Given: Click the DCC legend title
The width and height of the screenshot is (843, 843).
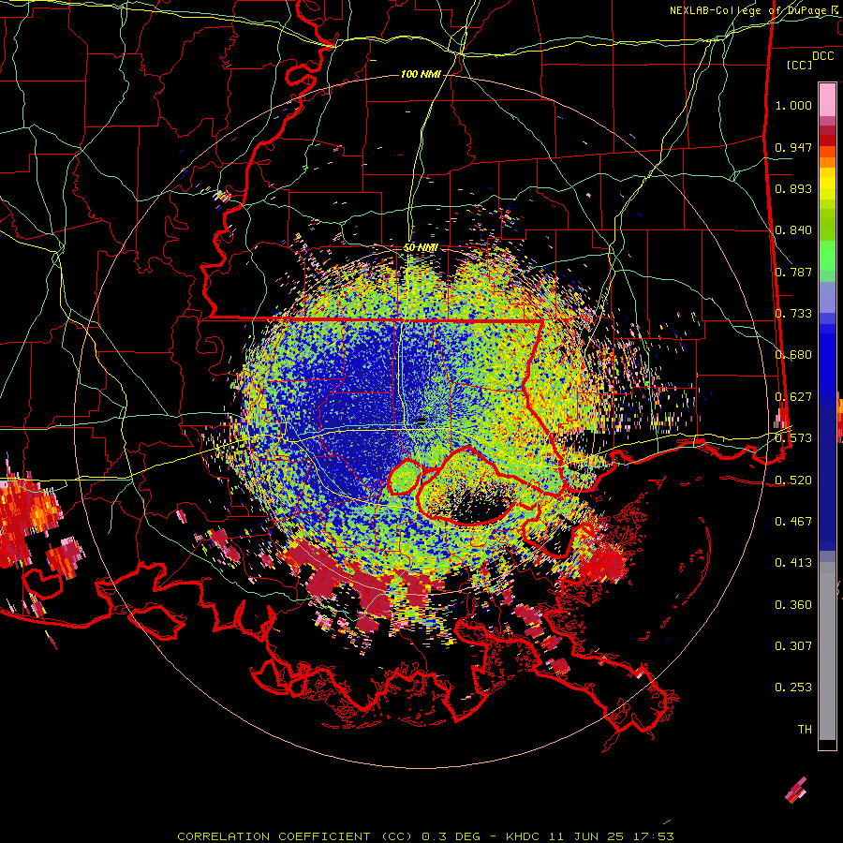Looking at the screenshot, I should pyautogui.click(x=822, y=56).
